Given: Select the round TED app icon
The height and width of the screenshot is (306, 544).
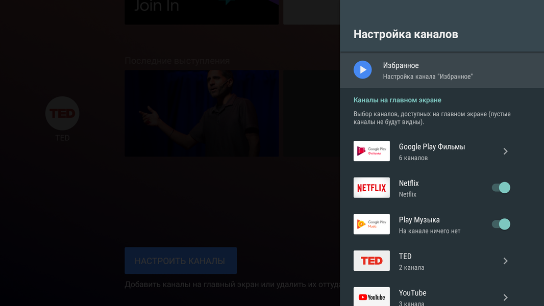Looking at the screenshot, I should click(x=62, y=113).
